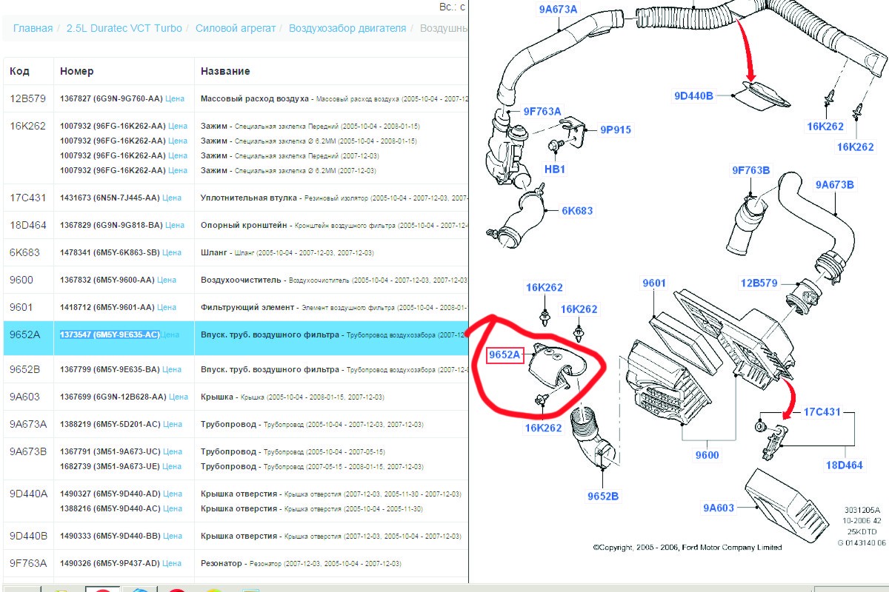
Task: Open Цена link for part 1367829
Action: [x=175, y=225]
